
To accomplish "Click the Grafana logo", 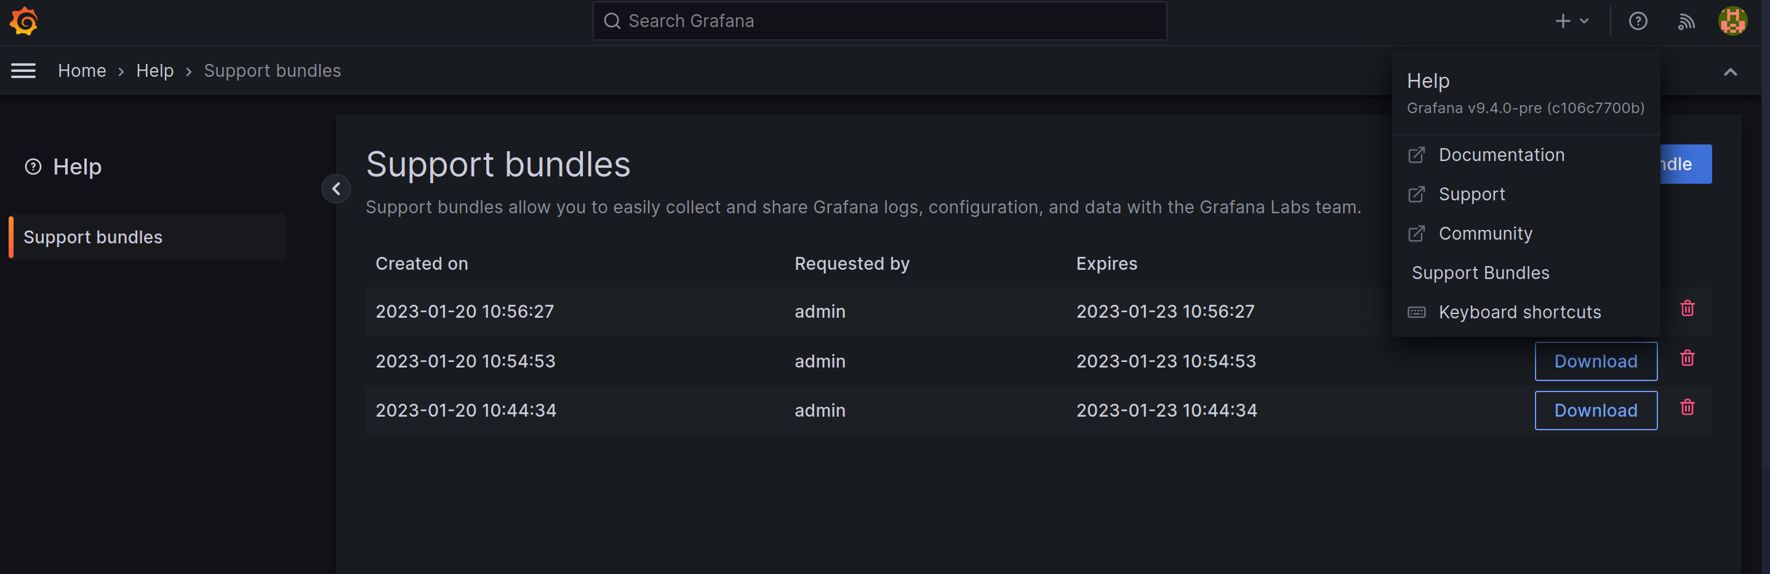I will click(x=23, y=22).
